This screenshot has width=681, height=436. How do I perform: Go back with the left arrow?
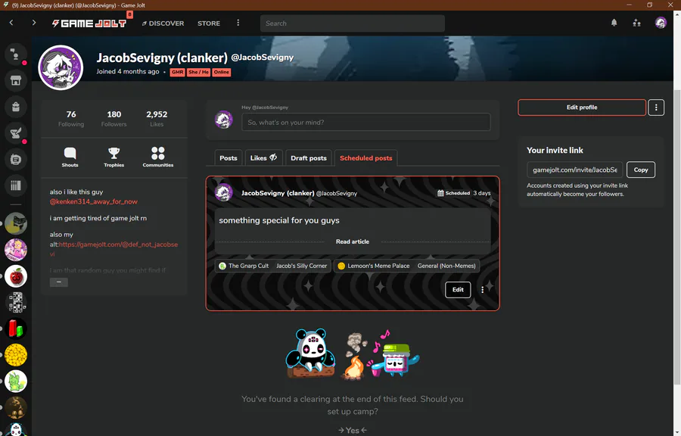click(x=11, y=23)
